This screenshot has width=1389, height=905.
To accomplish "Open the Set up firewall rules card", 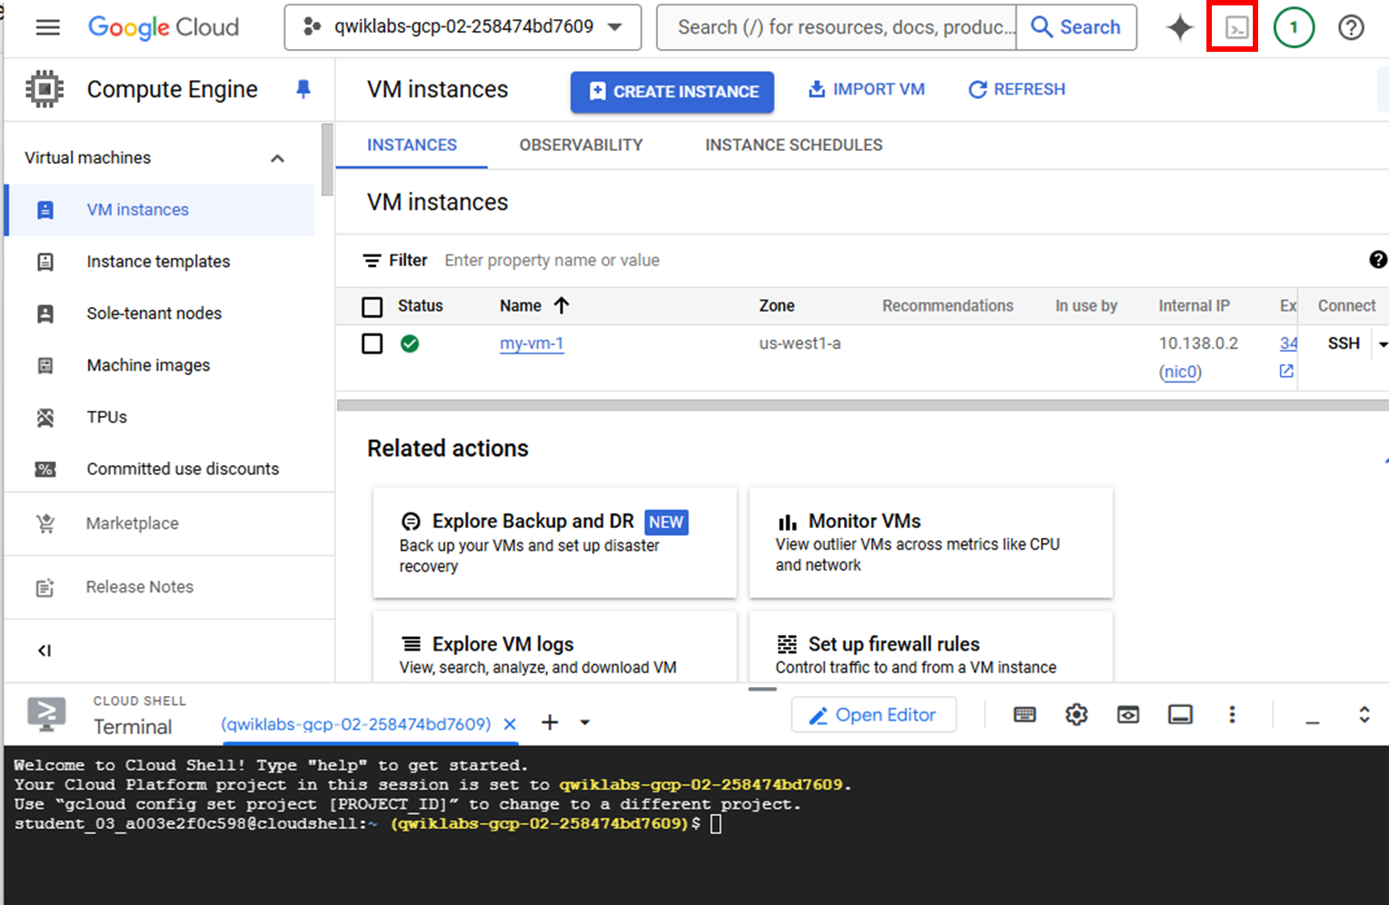I will [930, 646].
